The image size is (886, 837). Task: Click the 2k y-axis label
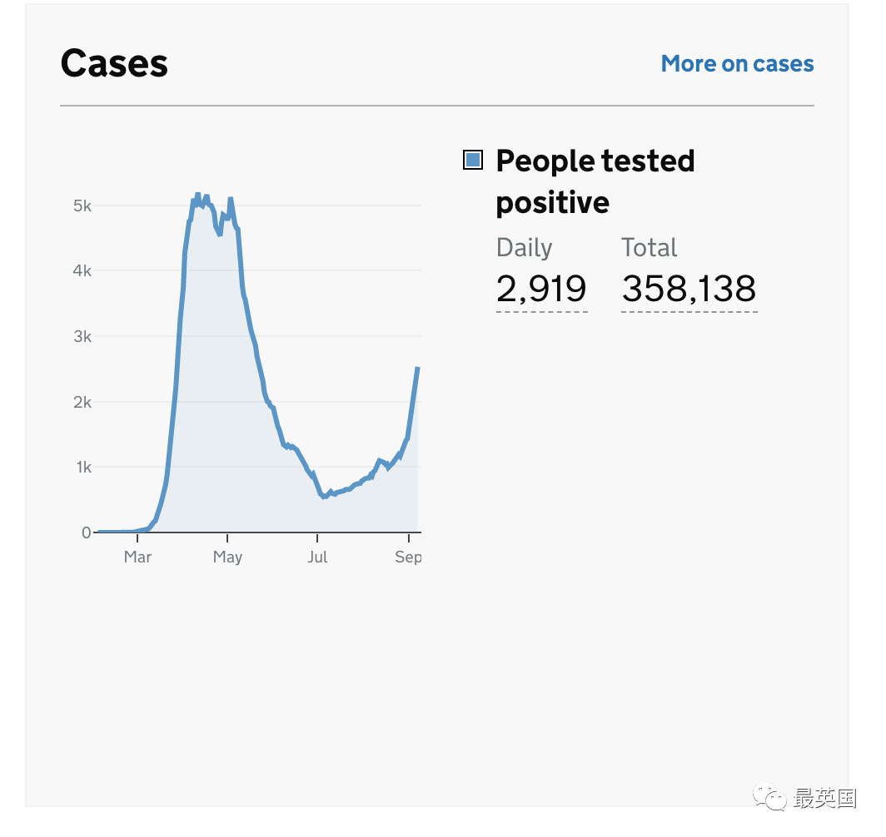point(82,402)
